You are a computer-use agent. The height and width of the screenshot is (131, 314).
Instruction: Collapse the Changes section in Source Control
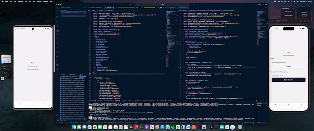coord(61,10)
